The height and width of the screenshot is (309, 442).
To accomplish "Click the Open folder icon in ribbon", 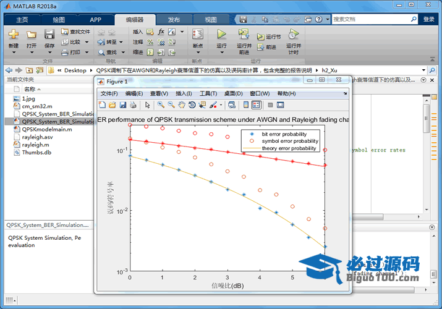I will click(x=32, y=35).
